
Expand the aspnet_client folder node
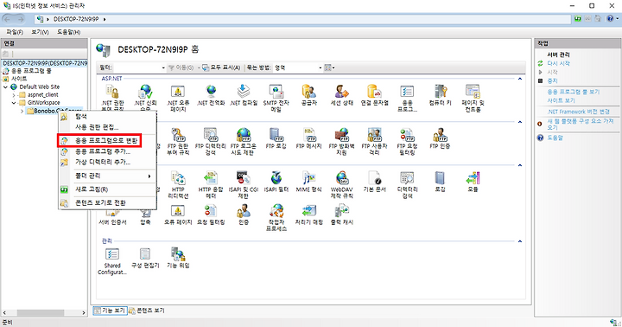(x=14, y=95)
